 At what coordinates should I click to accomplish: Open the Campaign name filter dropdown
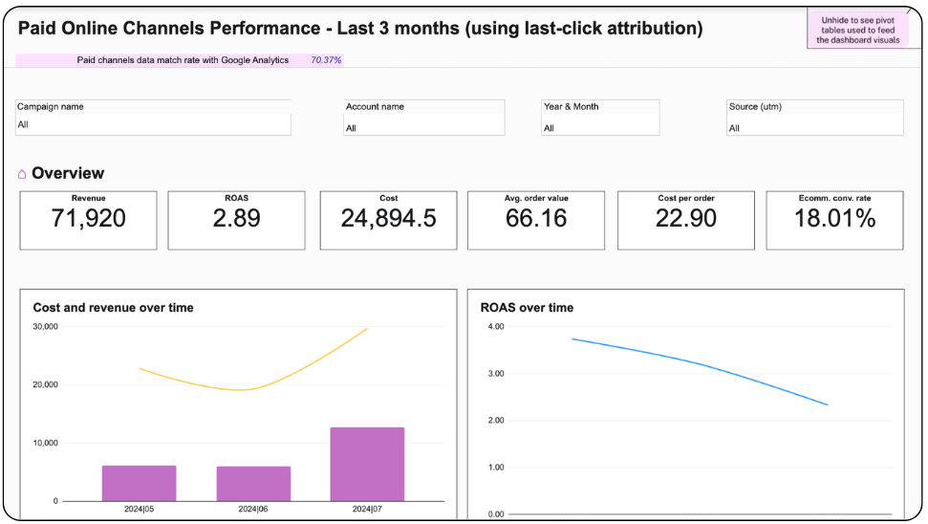[x=153, y=125]
